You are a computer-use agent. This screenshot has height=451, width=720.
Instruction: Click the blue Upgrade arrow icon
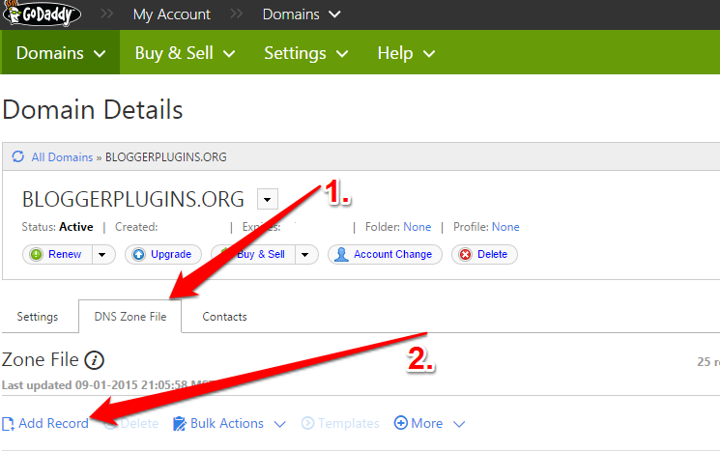(x=138, y=254)
